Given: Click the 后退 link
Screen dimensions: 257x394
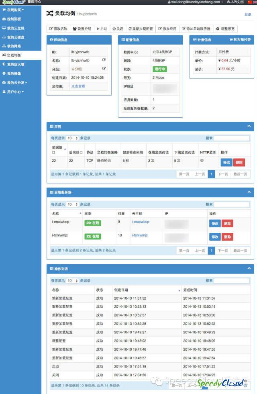Looking at the screenshot, I should coord(248,14).
